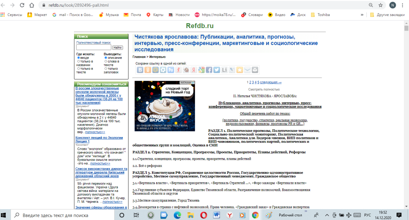
Task: Open the 'Новости' bookmark
Action: pyautogui.click(x=179, y=15)
